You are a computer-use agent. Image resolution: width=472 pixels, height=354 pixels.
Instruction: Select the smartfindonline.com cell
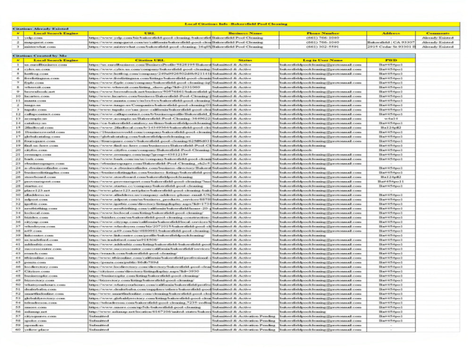coord(56,294)
